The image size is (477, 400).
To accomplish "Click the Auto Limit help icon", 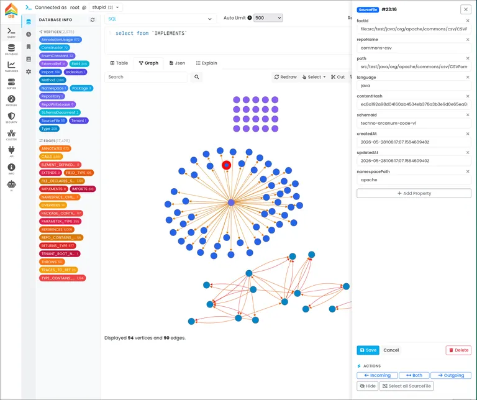I will click(250, 18).
